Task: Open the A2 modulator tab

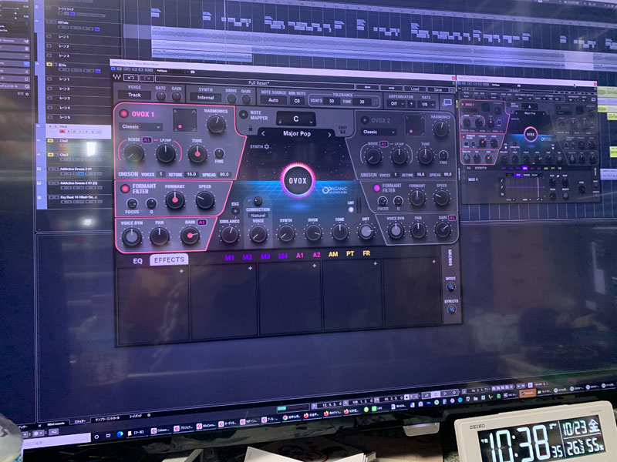Action: click(316, 255)
